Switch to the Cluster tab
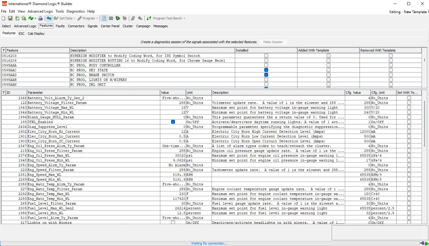 [x=128, y=26]
